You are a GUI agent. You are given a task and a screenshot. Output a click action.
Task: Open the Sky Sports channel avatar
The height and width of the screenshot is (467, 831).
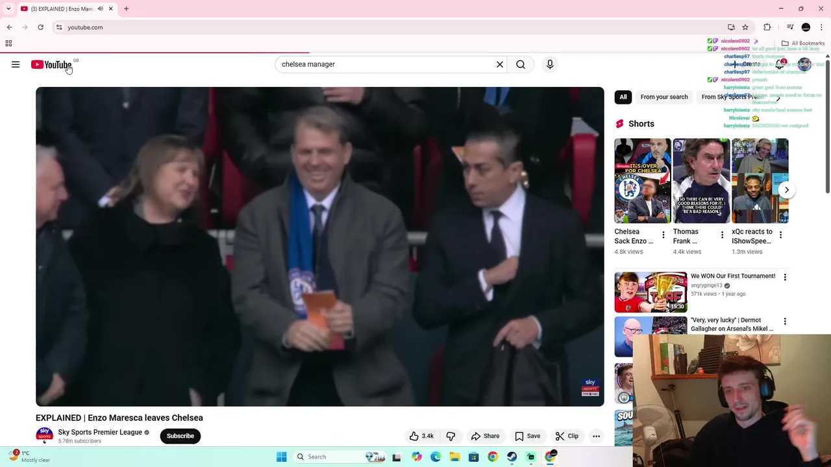pyautogui.click(x=45, y=435)
